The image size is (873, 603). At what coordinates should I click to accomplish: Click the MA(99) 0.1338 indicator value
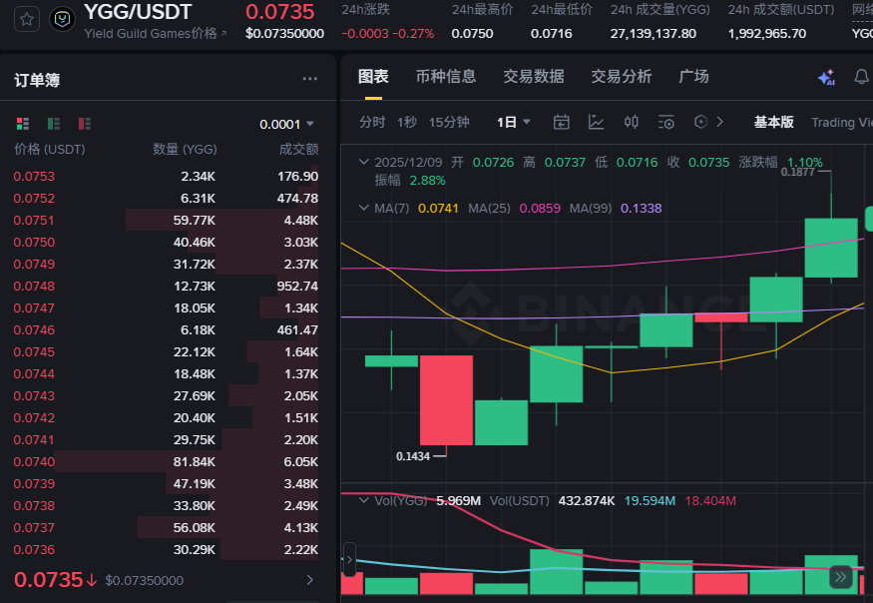[x=641, y=209]
